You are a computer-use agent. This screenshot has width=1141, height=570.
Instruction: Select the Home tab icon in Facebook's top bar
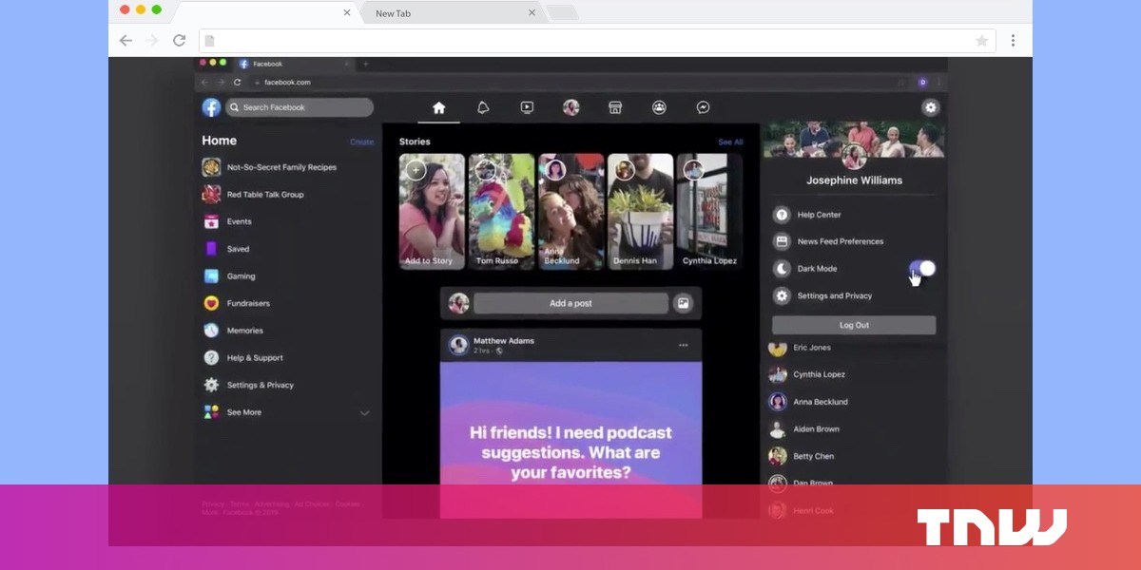click(438, 107)
